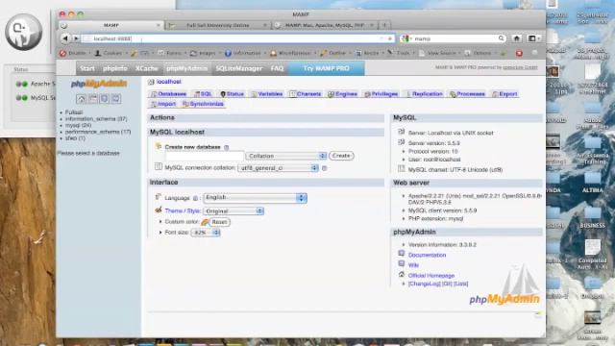The width and height of the screenshot is (615, 346).
Task: Click the browser home button icon
Action: pyautogui.click(x=517, y=38)
